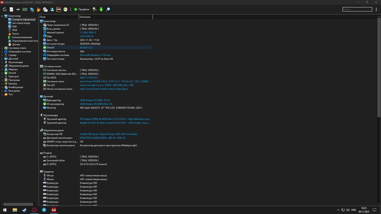
Task: Expand the Мережа tree node
Action: point(2,69)
